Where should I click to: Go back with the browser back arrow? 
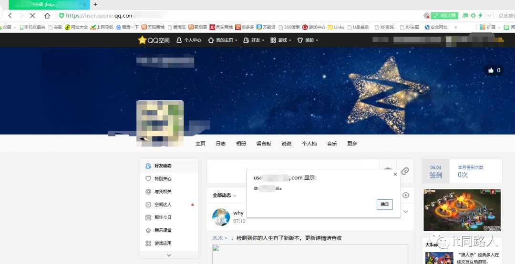pos(10,15)
